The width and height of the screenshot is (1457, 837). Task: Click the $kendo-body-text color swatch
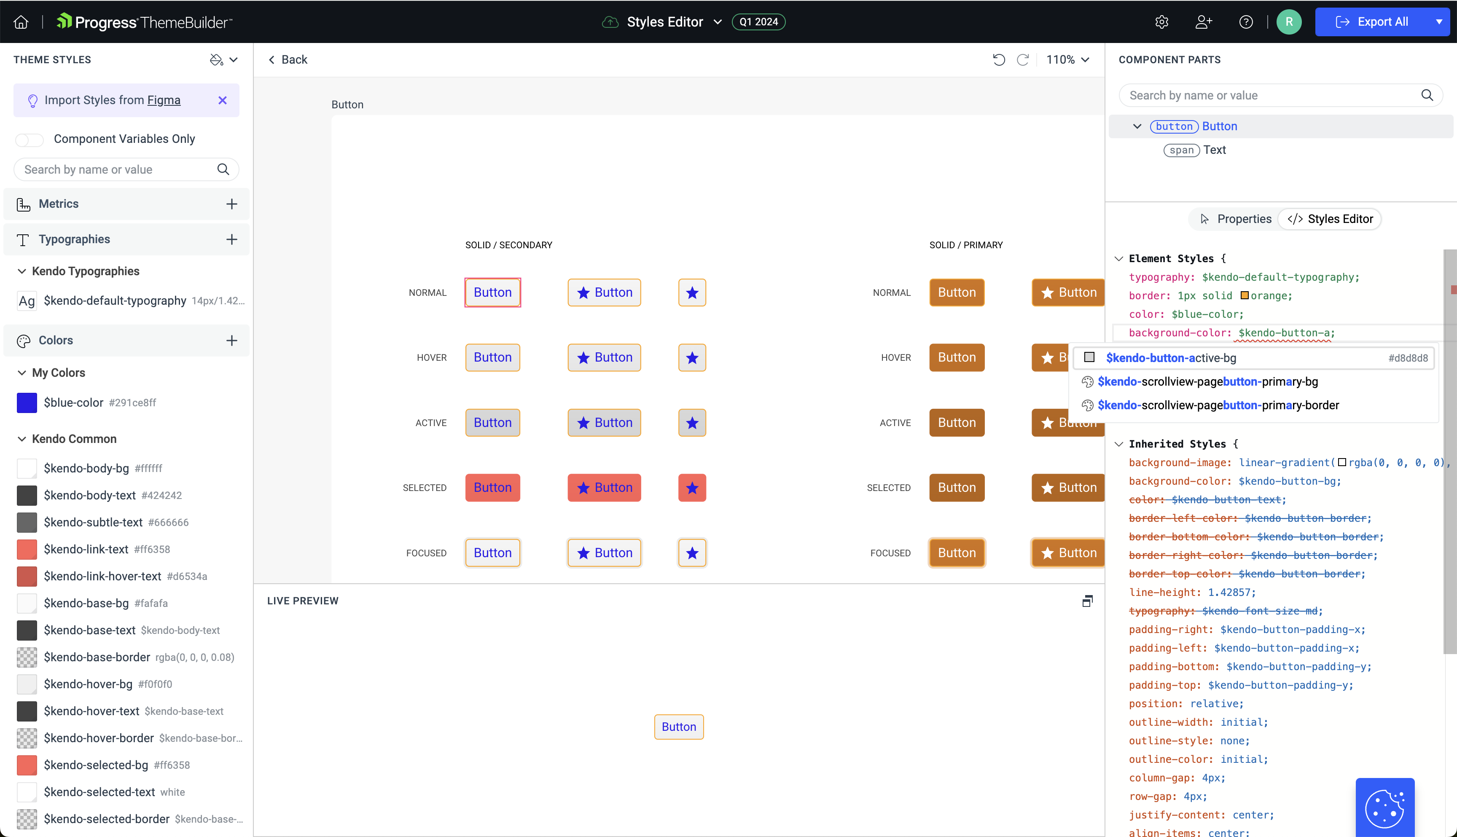(27, 495)
